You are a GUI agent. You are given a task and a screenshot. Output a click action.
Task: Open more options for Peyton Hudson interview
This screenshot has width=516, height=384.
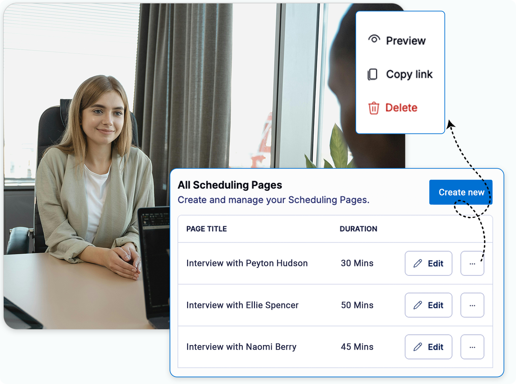point(472,263)
